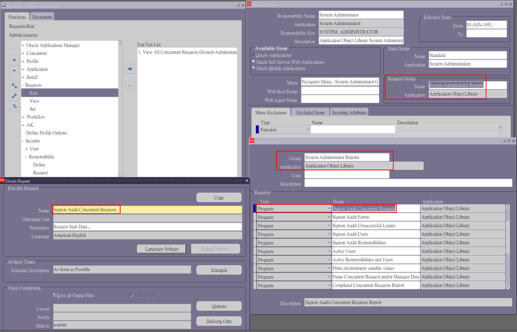This screenshot has width=517, height=332.
Task: Open Type dropdown for Signon Audit Forms row
Action: pos(329,217)
